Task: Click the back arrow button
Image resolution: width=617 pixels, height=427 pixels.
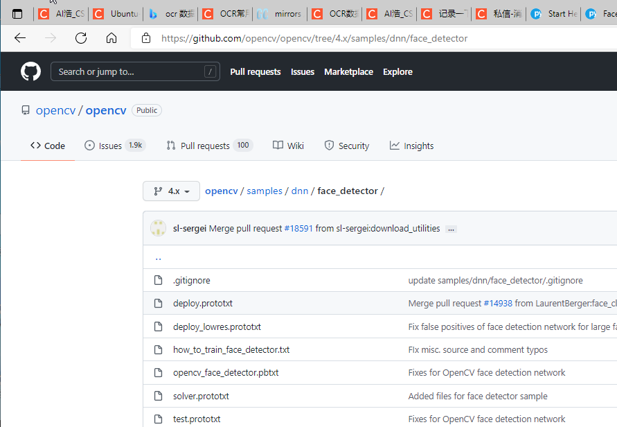Action: coord(19,38)
